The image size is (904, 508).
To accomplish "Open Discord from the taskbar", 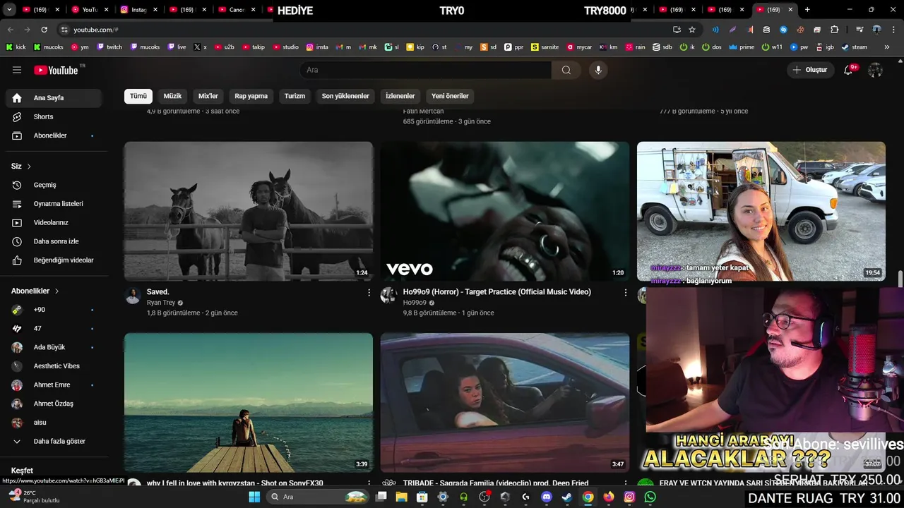I will click(546, 497).
